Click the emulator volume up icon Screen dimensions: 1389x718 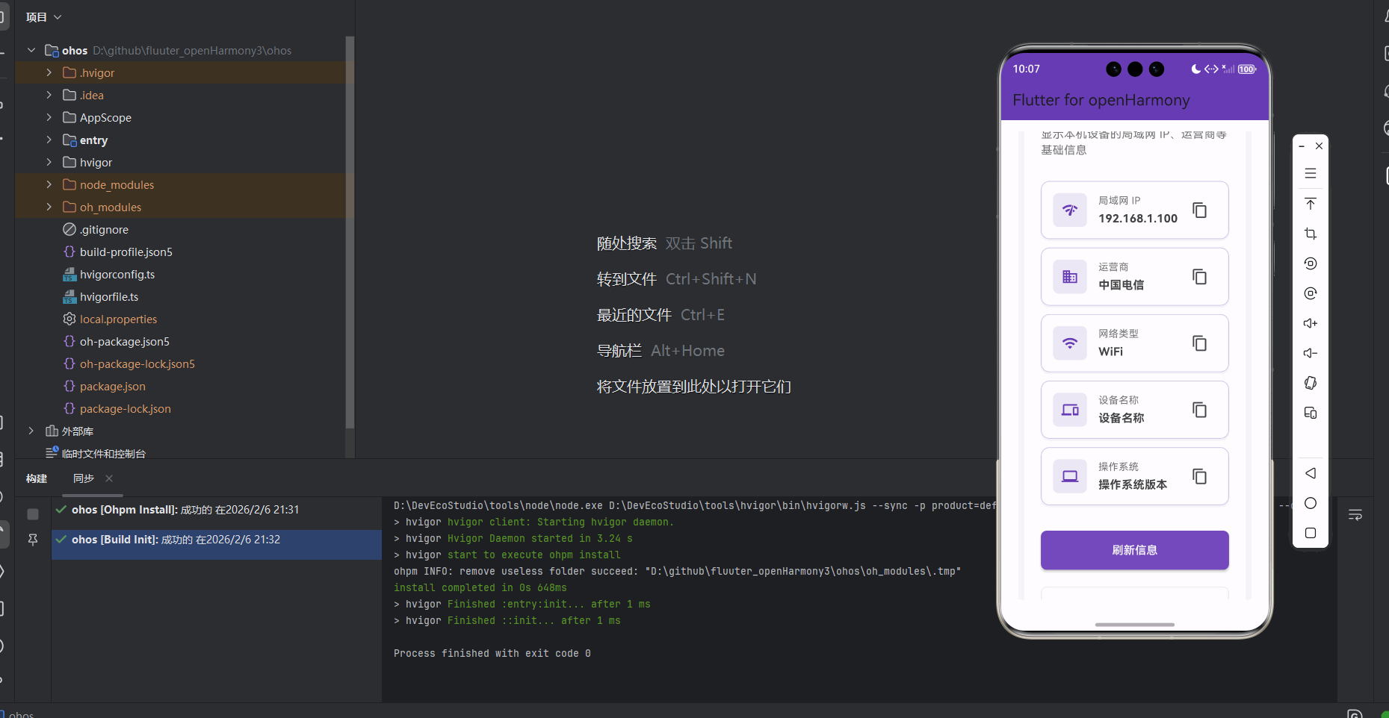(1311, 323)
